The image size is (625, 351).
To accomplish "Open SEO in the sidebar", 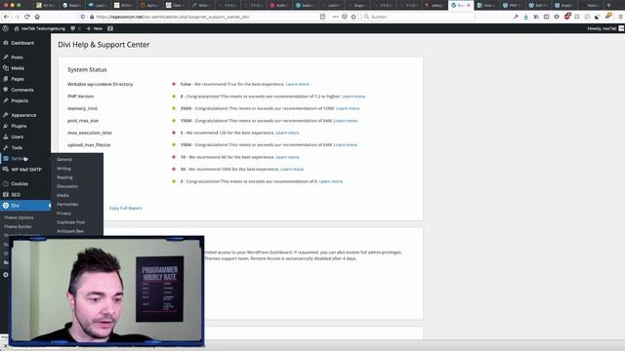I will pos(16,195).
